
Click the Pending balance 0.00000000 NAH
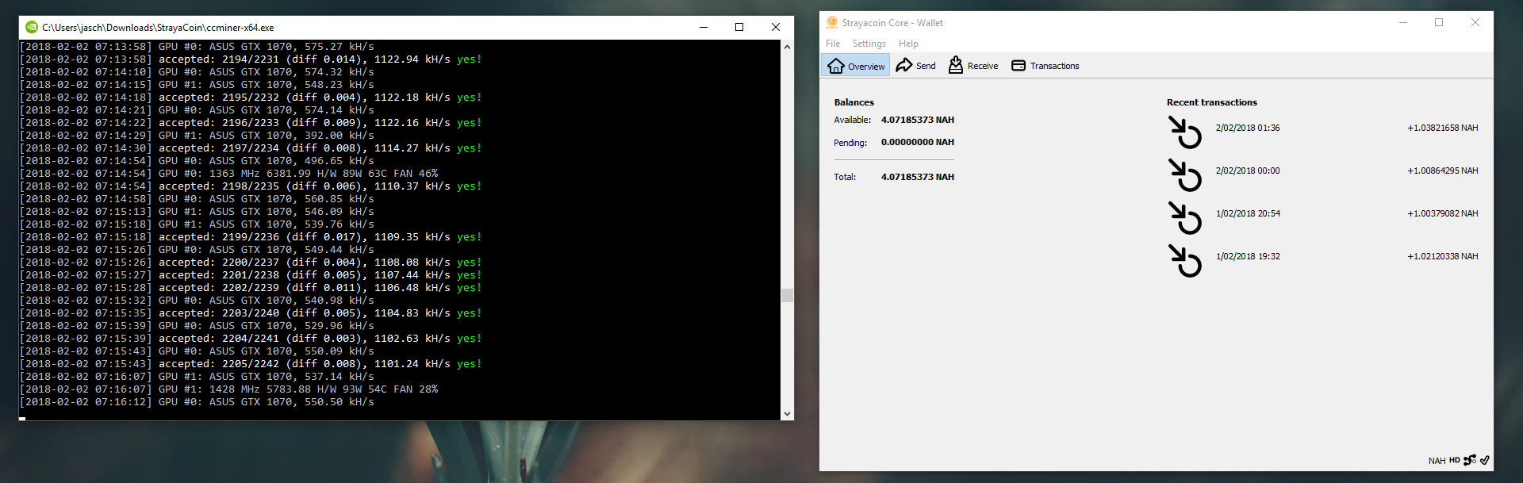917,142
